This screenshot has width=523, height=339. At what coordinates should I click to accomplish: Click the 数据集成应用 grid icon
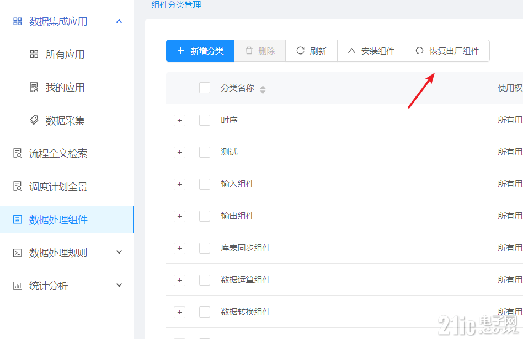click(x=17, y=21)
